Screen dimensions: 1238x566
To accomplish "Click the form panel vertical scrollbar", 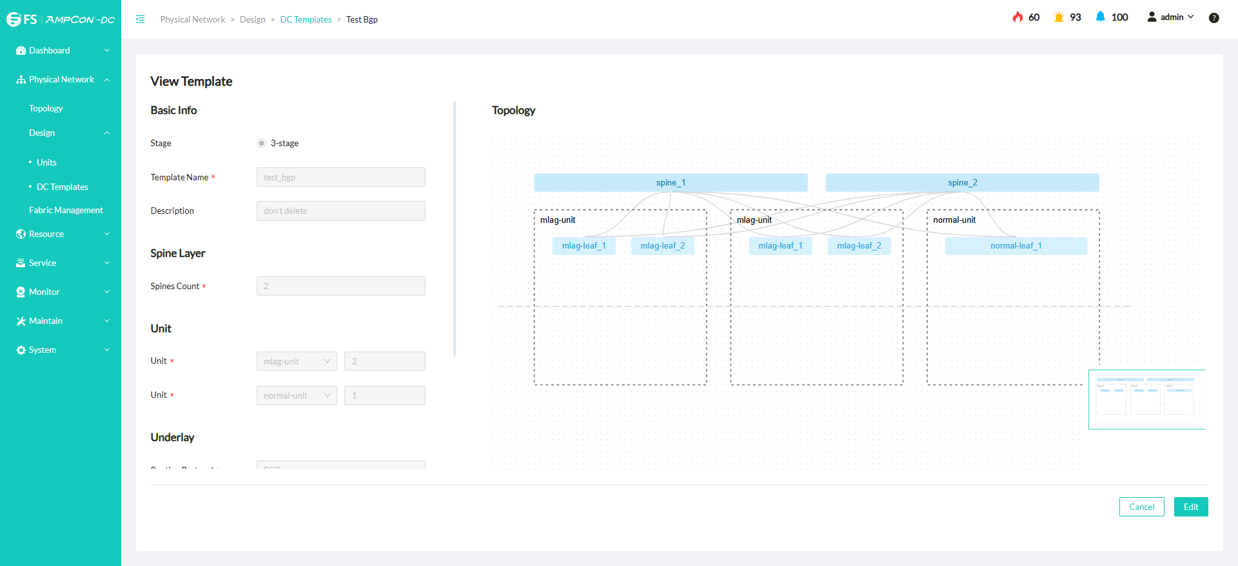I will (x=455, y=229).
